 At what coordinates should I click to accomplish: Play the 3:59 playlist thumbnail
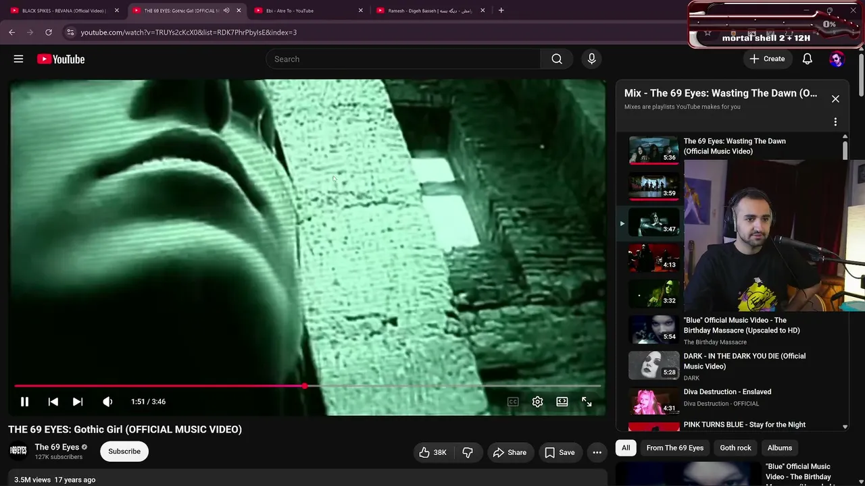[654, 186]
